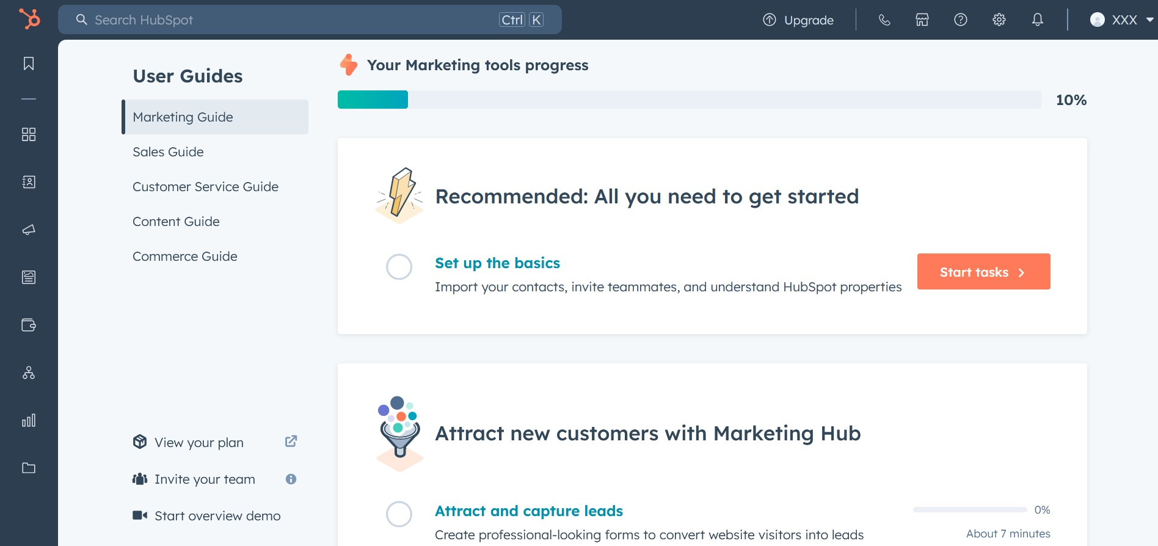Image resolution: width=1158 pixels, height=546 pixels.
Task: Click the Upgrade arrow icon
Action: 770,20
